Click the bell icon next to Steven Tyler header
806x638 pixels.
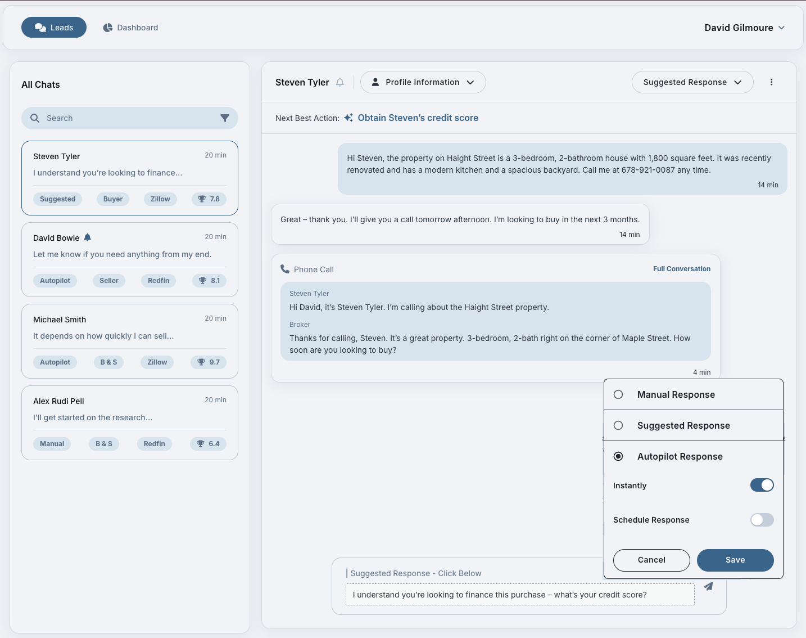(x=340, y=82)
